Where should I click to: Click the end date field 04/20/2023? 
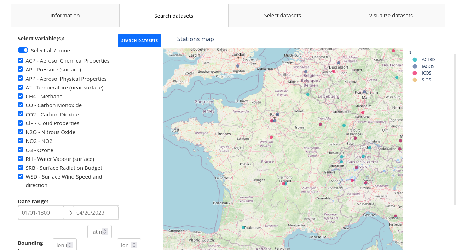[95, 213]
